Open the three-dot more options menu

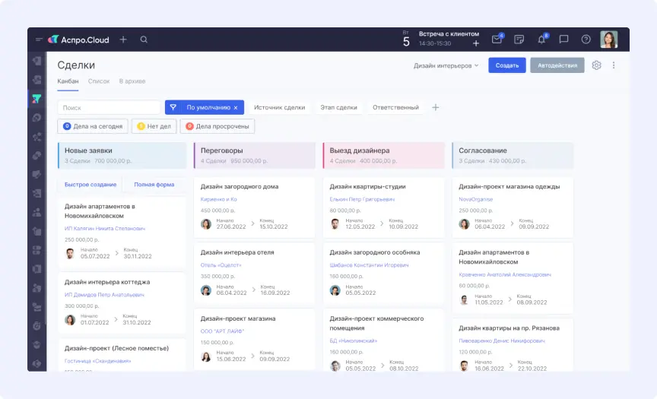614,65
